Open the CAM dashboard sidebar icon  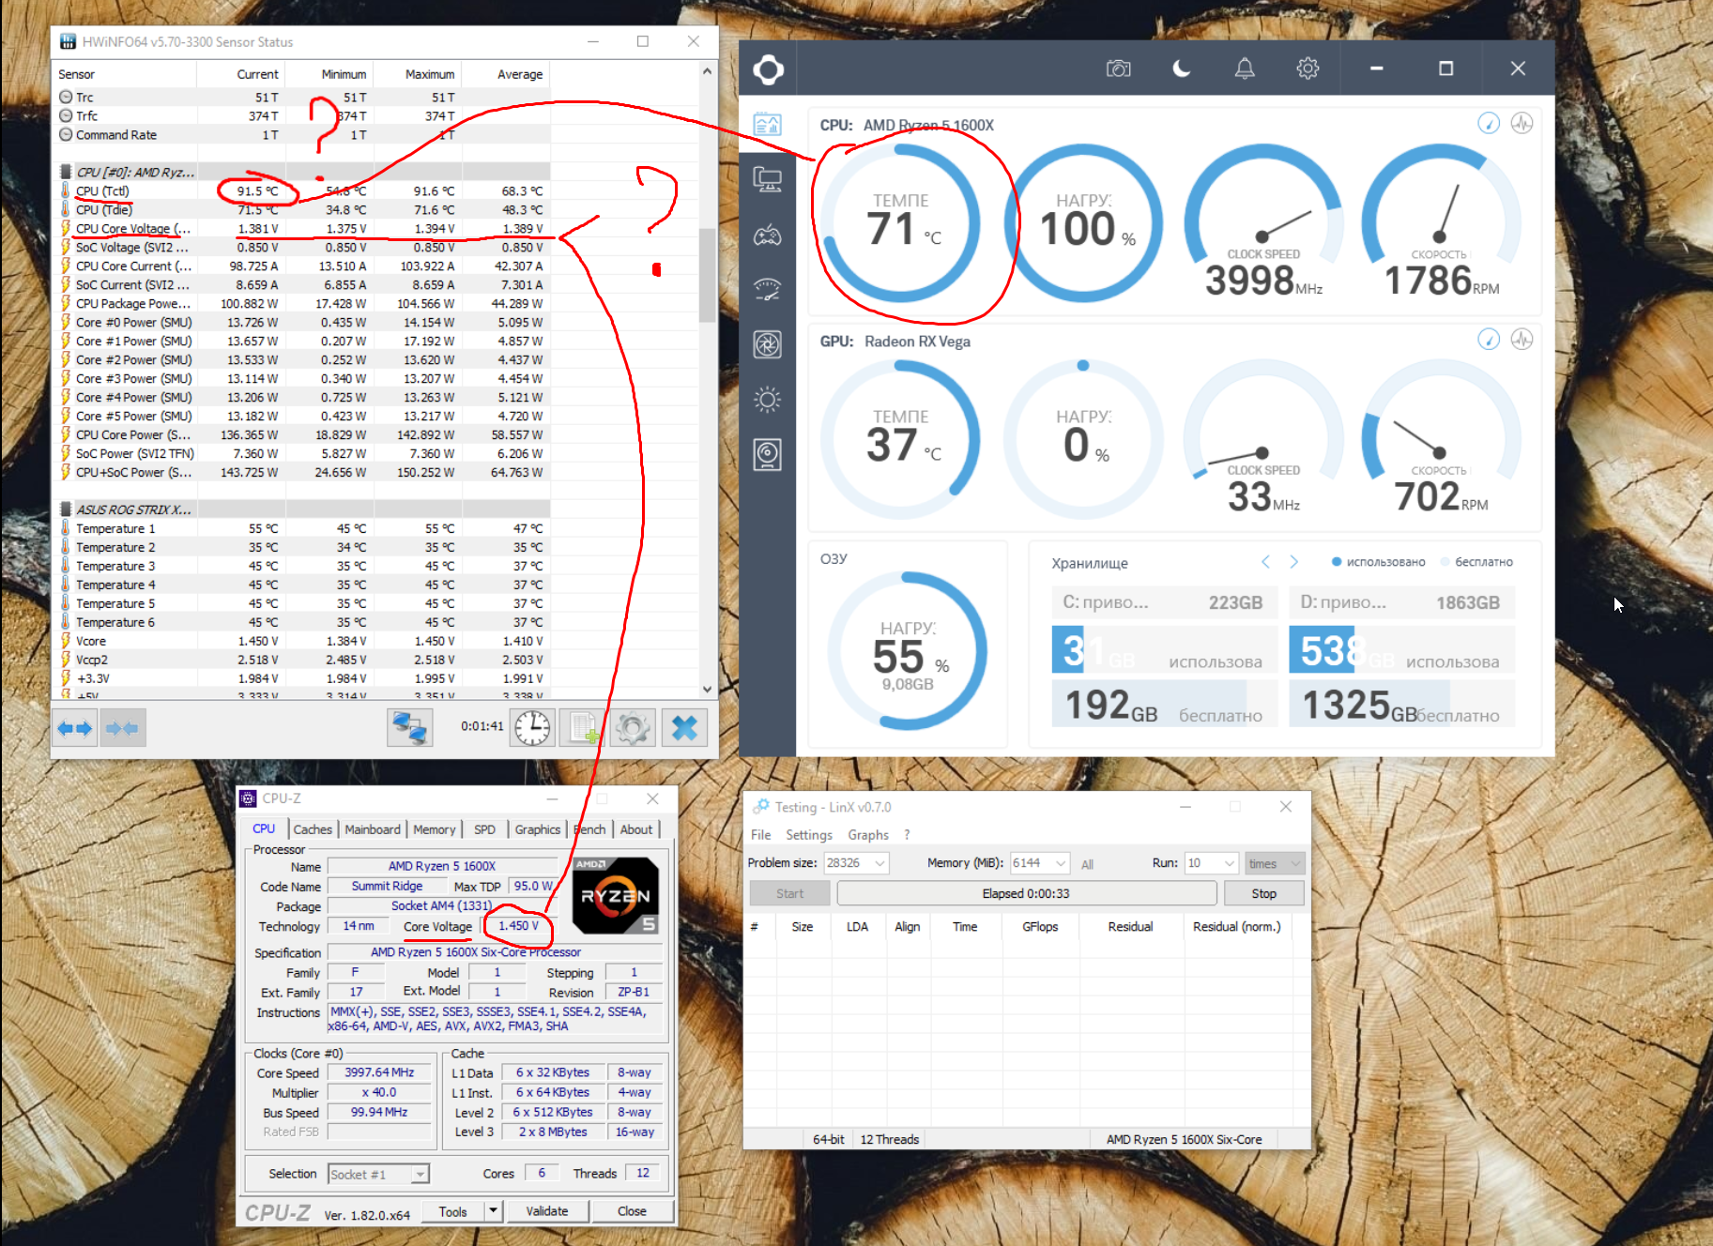(767, 124)
